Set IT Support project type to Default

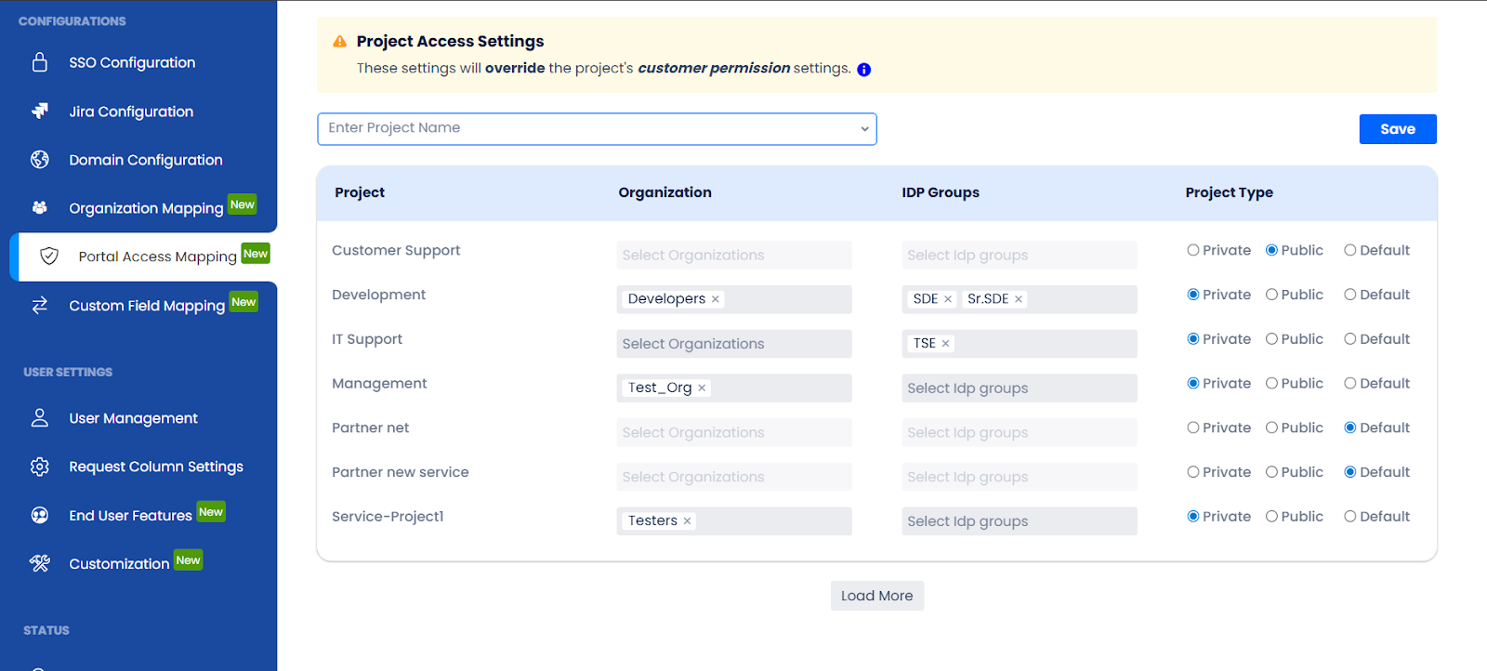1350,339
